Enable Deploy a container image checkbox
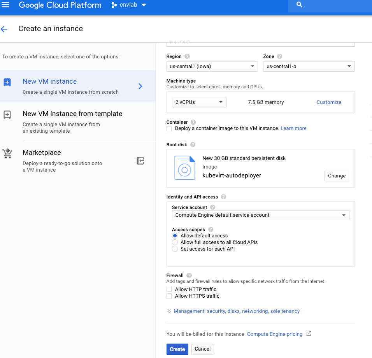 point(169,128)
